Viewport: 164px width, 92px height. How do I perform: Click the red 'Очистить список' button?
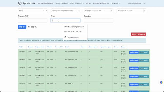138,34
